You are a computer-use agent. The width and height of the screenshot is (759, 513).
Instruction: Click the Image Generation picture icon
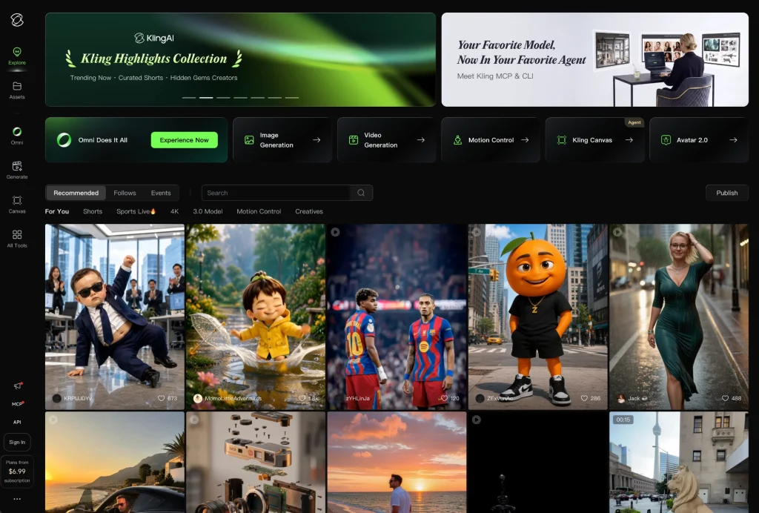(249, 140)
